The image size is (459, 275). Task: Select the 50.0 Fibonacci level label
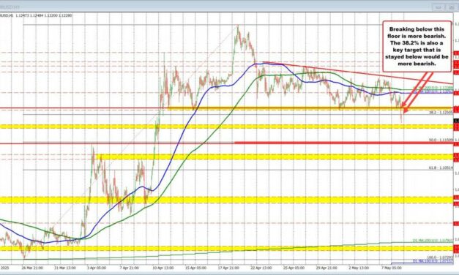click(441, 140)
